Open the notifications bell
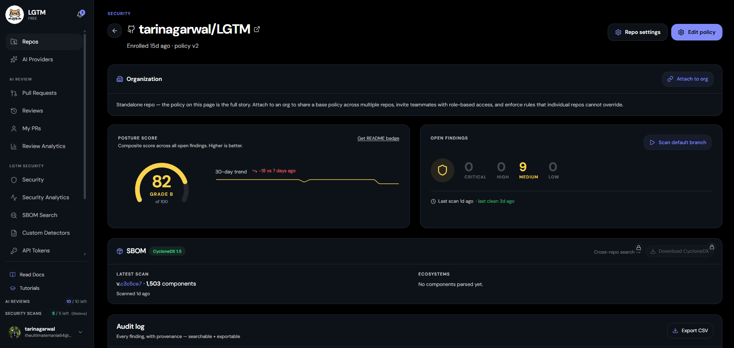 tap(81, 14)
